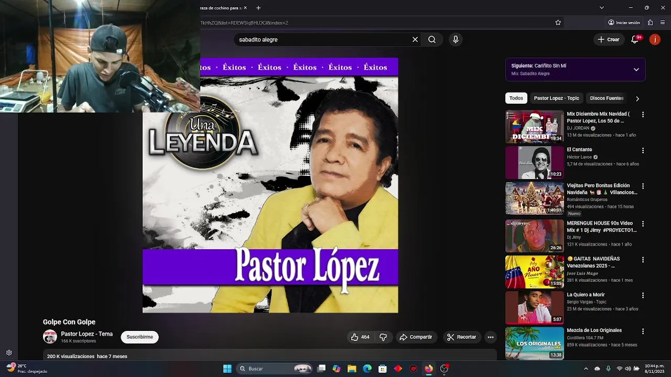This screenshot has width=671, height=377.
Task: Open the taskbar volume control
Action: 628,369
